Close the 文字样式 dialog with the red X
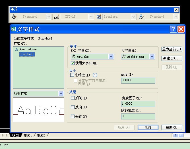Screen dimensions: 190x149 181,29
